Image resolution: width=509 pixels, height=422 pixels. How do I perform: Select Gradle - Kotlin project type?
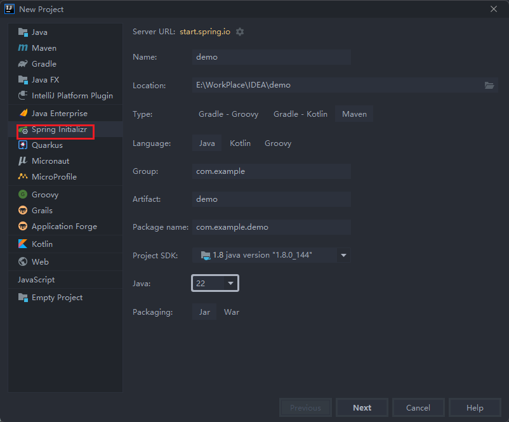coord(300,114)
